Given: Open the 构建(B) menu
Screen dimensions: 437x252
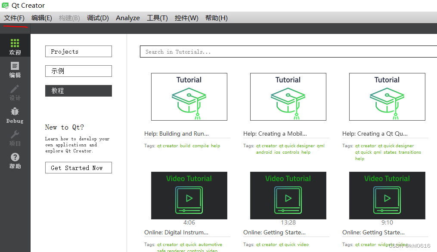Looking at the screenshot, I should (x=69, y=18).
